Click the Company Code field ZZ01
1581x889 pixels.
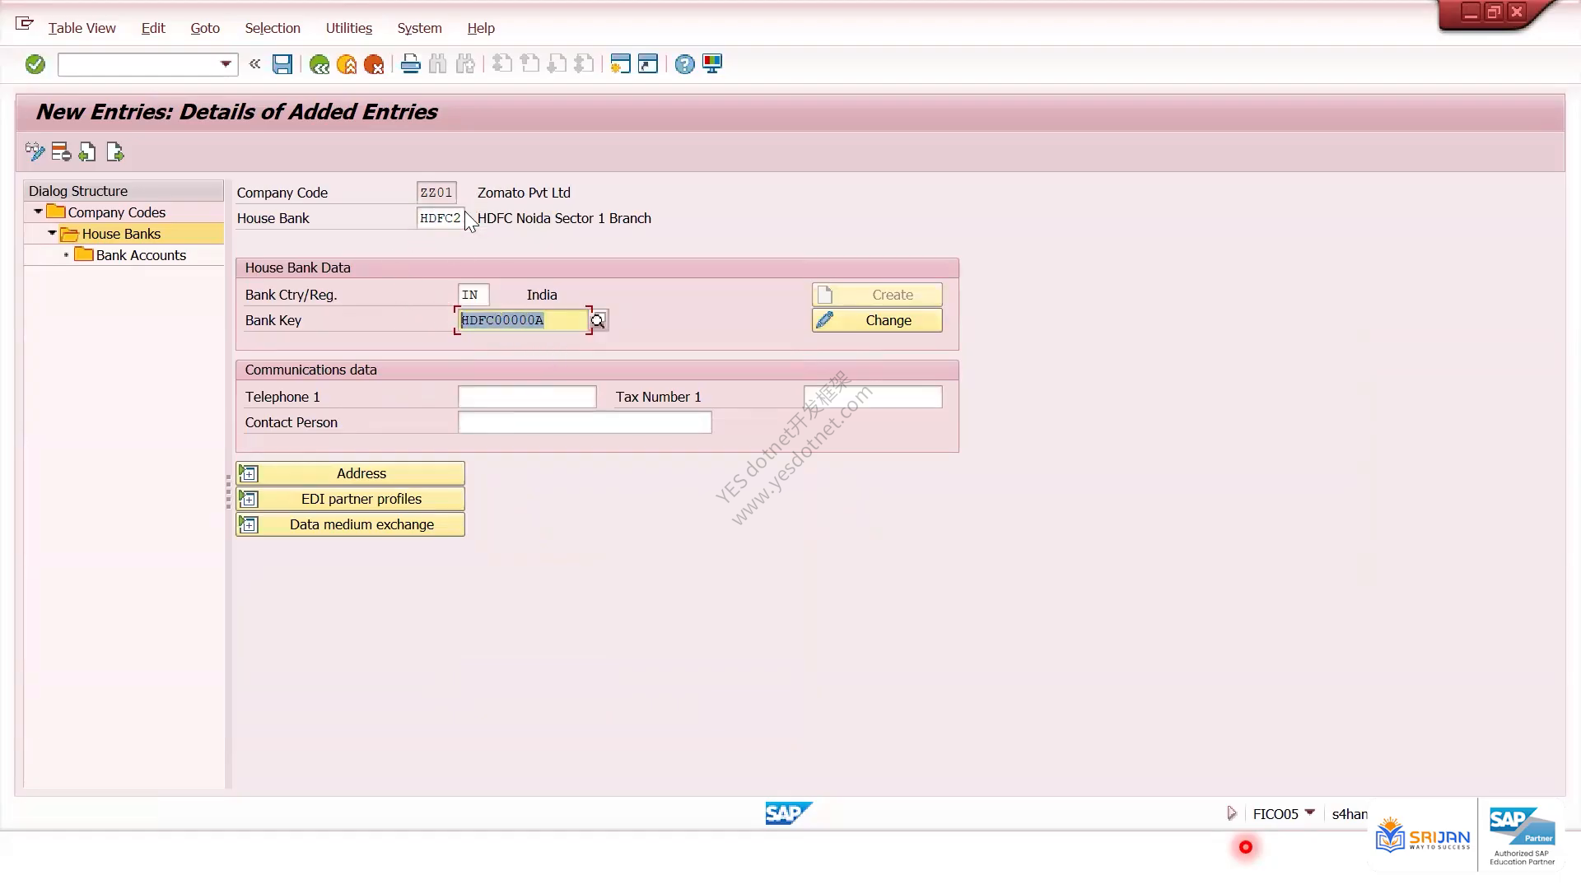point(436,193)
